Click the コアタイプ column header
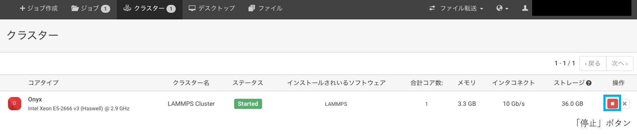 (x=43, y=83)
